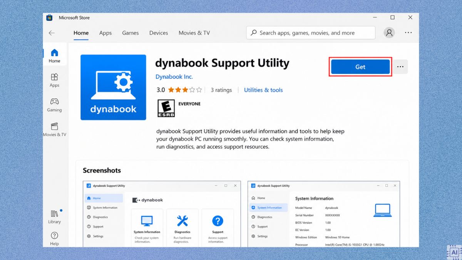Click the blue Get button
Image resolution: width=462 pixels, height=260 pixels.
360,67
